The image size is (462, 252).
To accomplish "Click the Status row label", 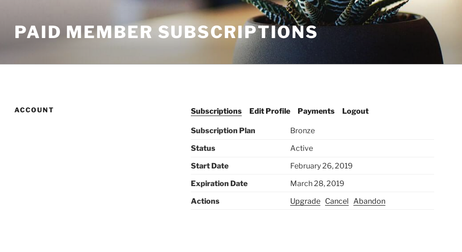I will pos(203,148).
